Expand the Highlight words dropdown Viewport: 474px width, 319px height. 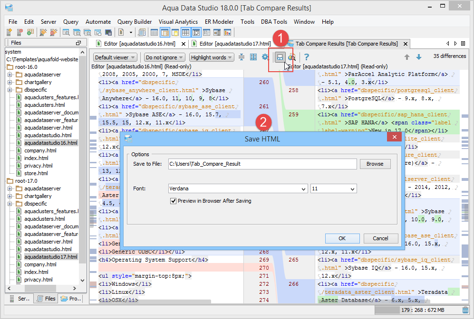click(212, 57)
